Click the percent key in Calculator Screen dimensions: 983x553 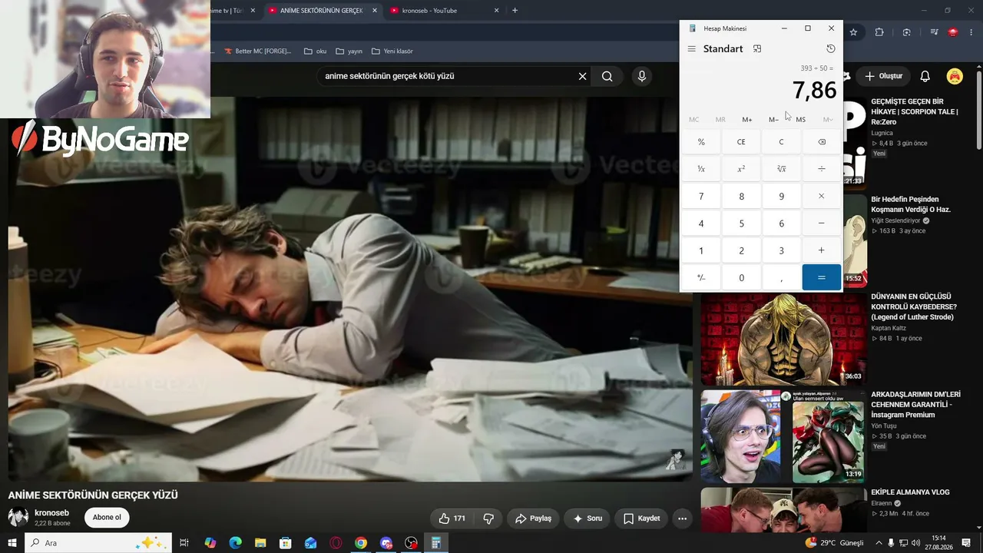[701, 141]
